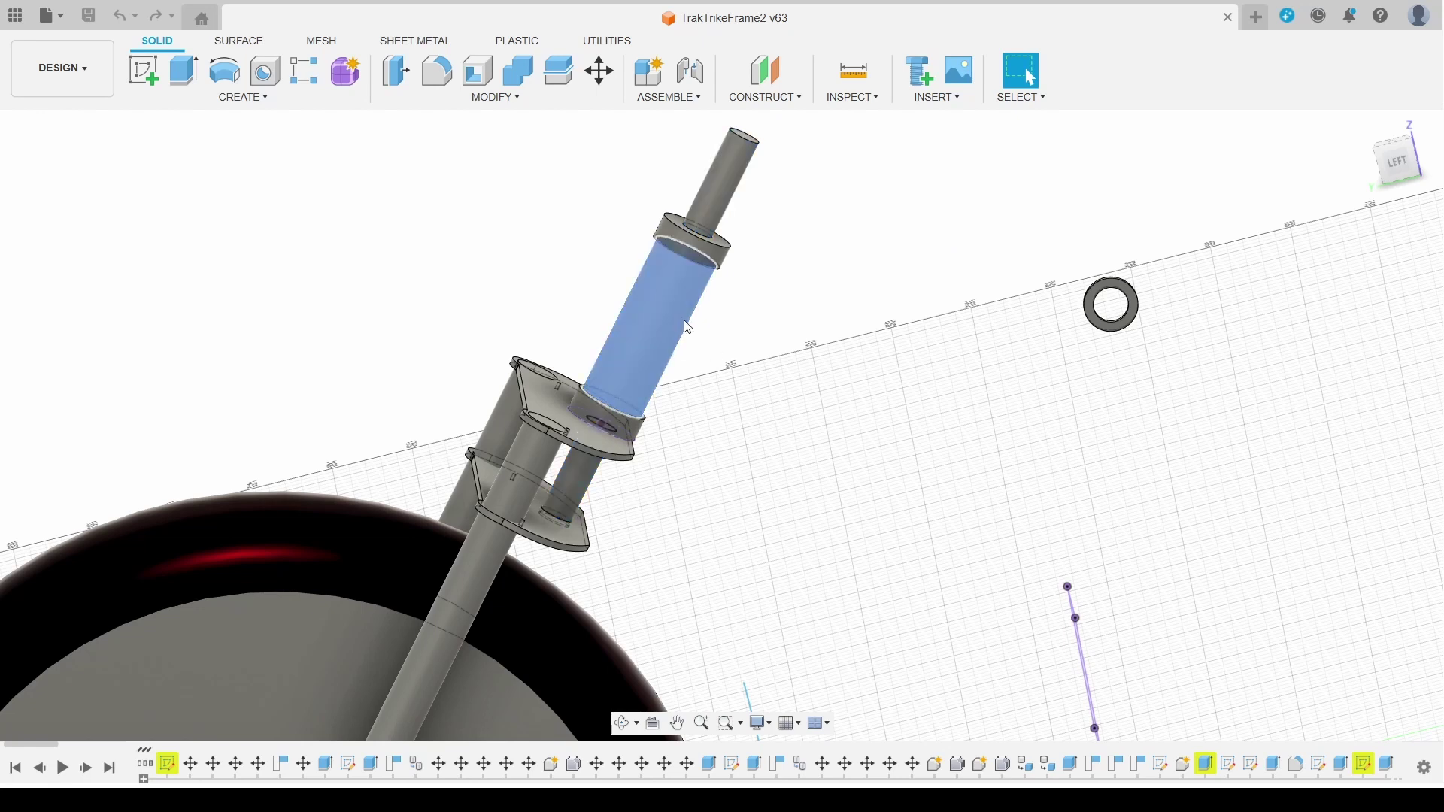Click the Combine tool icon
The width and height of the screenshot is (1444, 812).
tap(518, 71)
